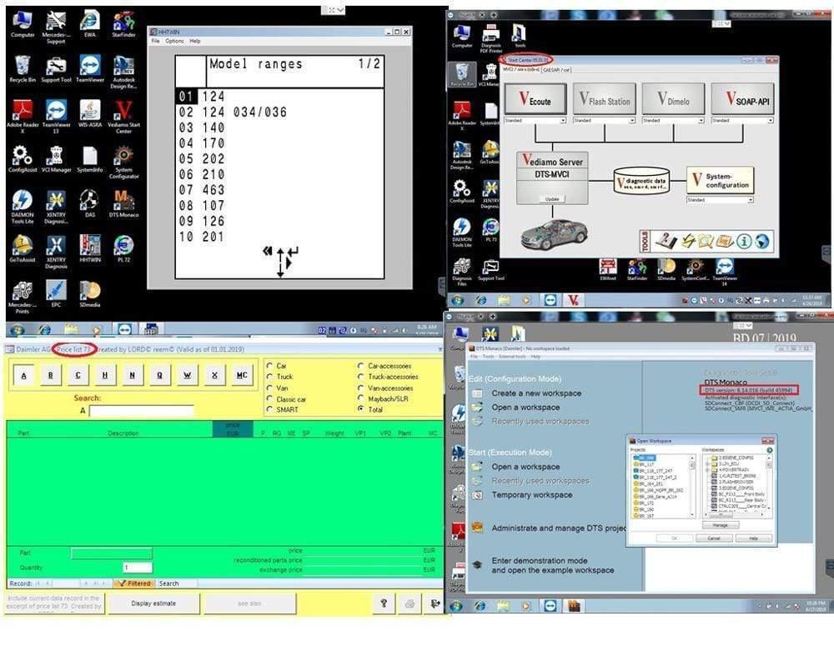
Task: Open the File menu in HHTWIN
Action: point(155,40)
